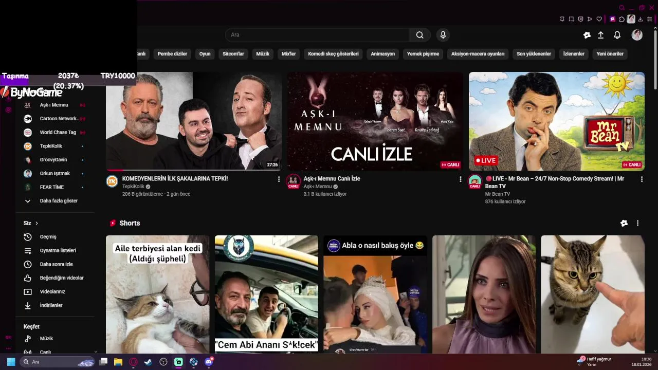Click the snapshot icon in browser toolbar
Image resolution: width=658 pixels, height=370 pixels.
(571, 19)
